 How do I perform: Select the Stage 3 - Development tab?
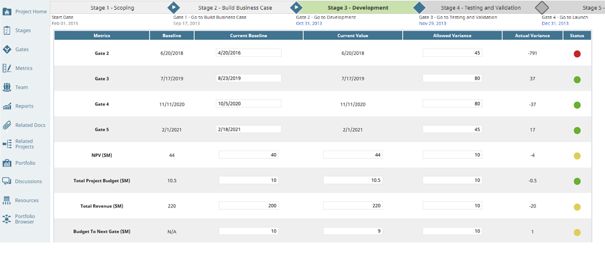[358, 7]
